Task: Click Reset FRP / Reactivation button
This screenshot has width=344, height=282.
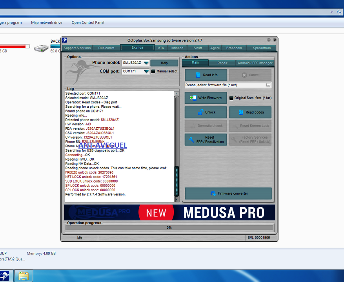Action: 206,139
